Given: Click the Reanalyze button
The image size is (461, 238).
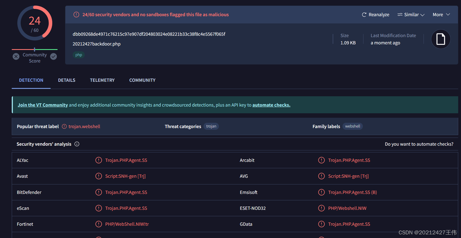Looking at the screenshot, I should click(x=375, y=15).
